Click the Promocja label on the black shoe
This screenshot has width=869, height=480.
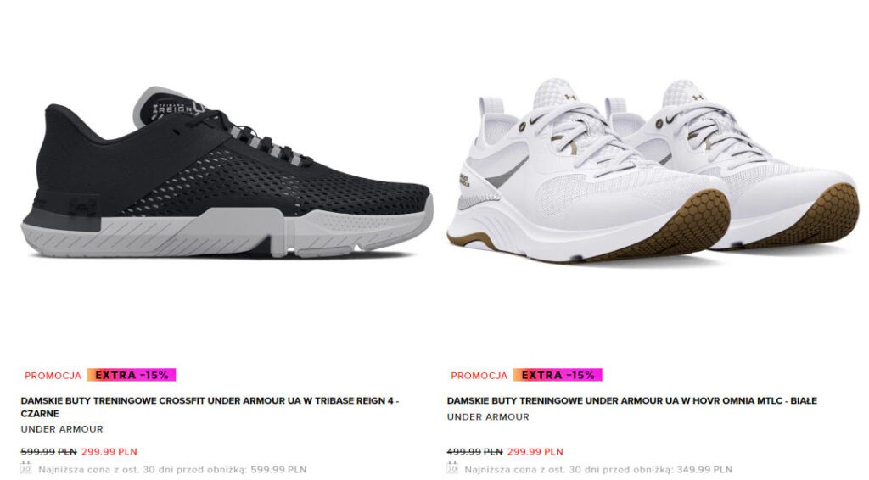(x=53, y=376)
